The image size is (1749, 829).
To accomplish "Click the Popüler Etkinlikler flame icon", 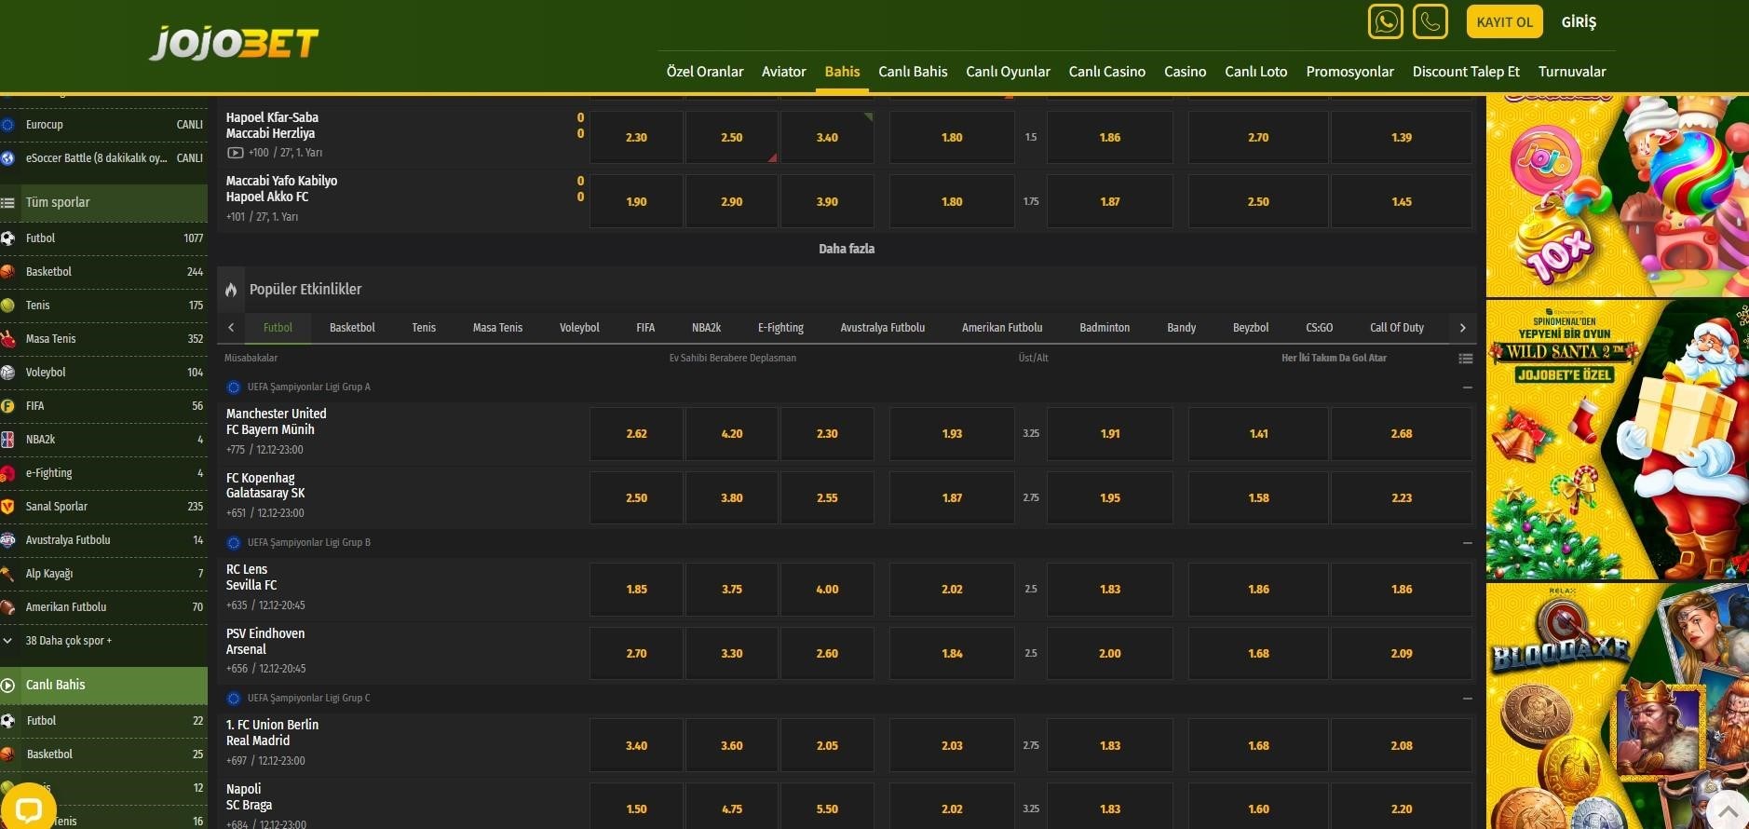I will (231, 290).
